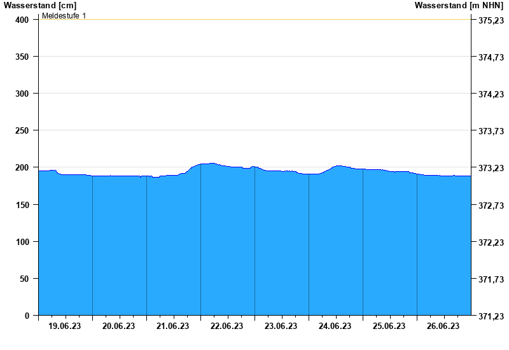Click the 0 value on left axis
The image size is (509, 350).
(27, 316)
